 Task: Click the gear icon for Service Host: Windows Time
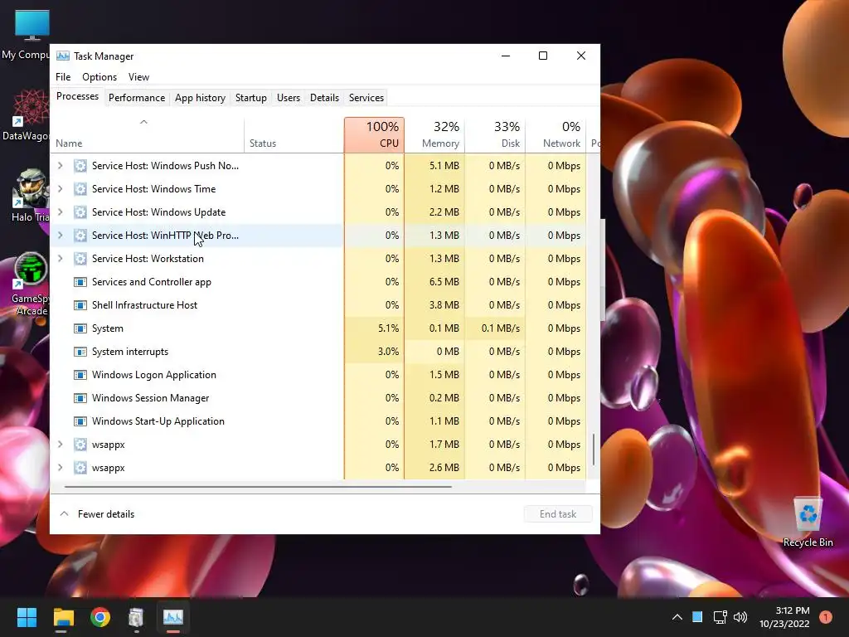click(x=80, y=189)
